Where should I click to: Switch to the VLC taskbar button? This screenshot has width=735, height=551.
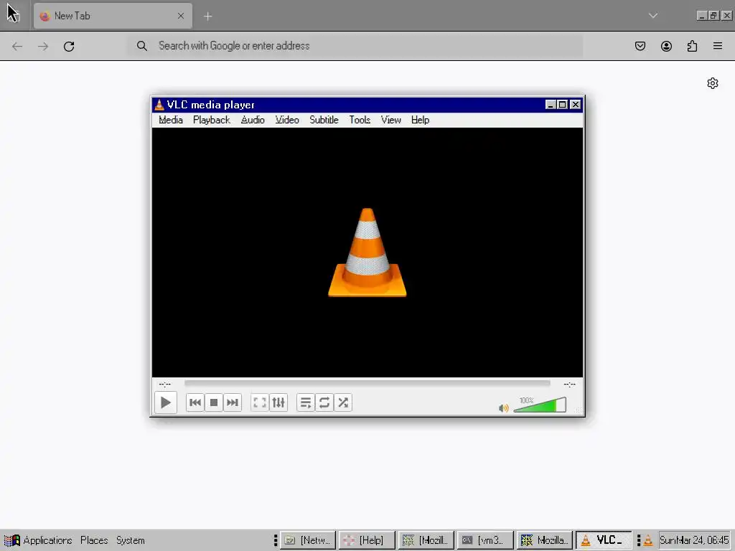pyautogui.click(x=603, y=540)
